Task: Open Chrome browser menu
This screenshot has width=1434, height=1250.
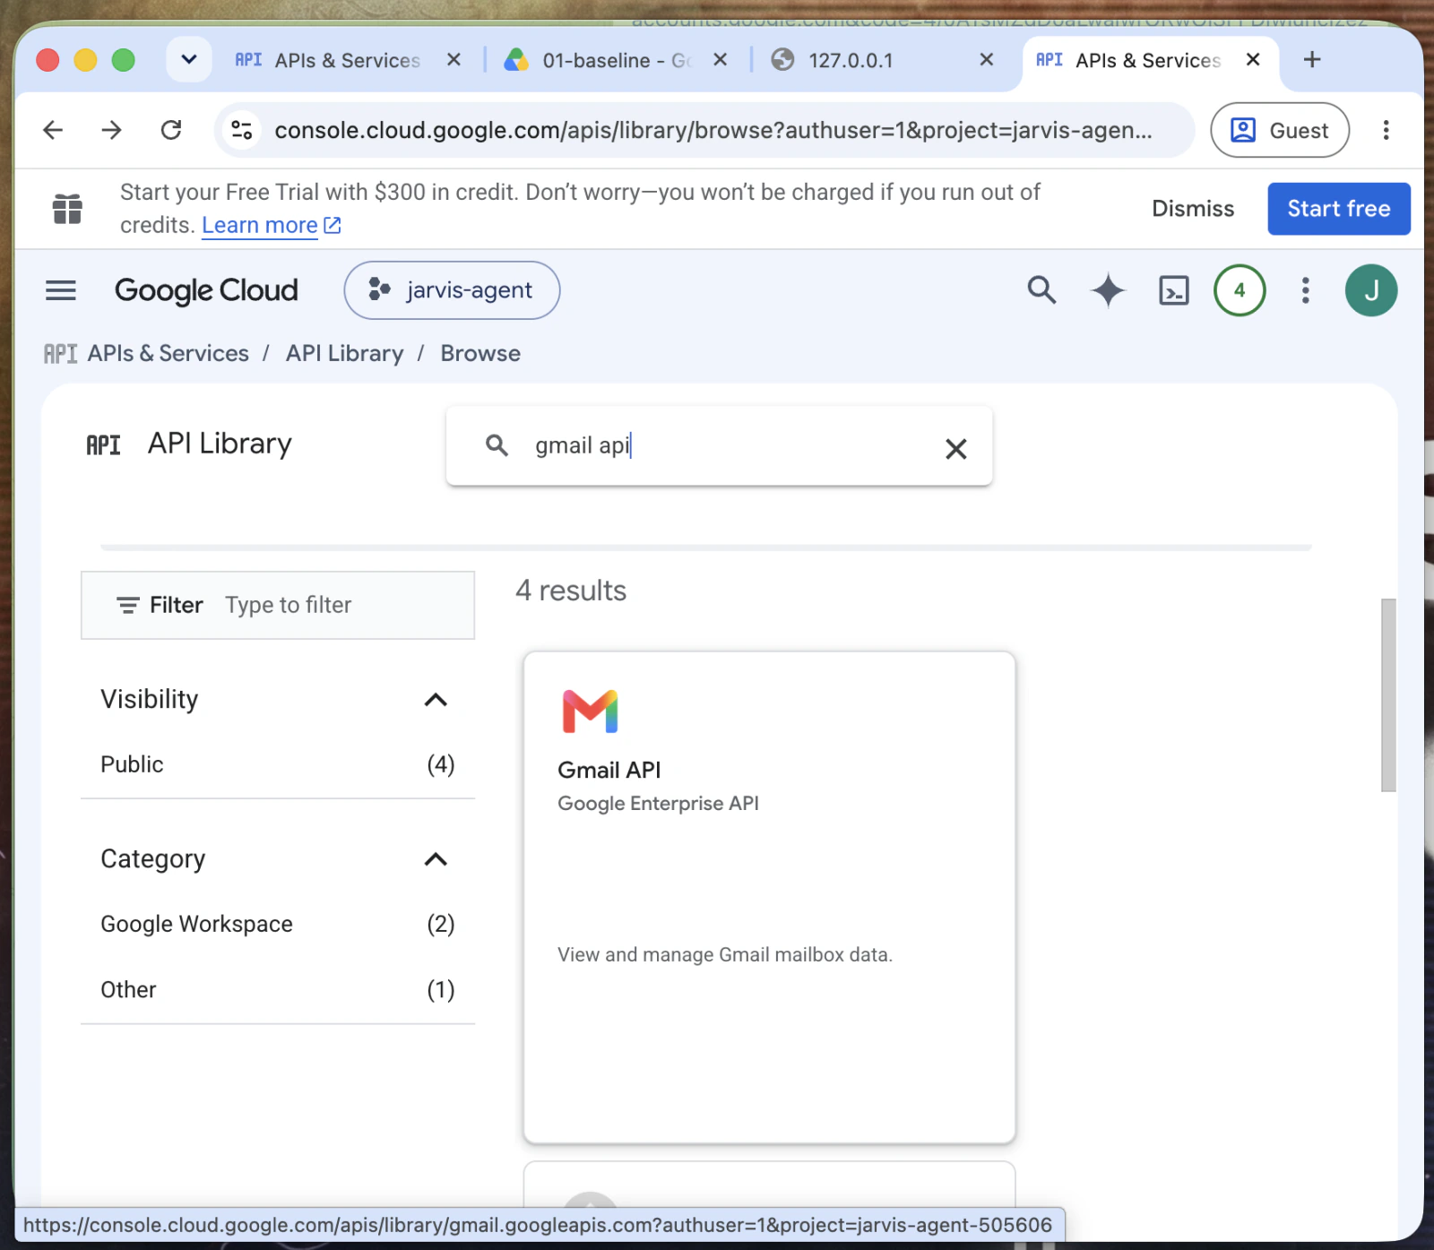Action: tap(1386, 130)
